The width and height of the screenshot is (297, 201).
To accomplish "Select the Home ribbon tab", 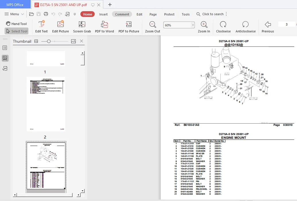I will click(88, 14).
